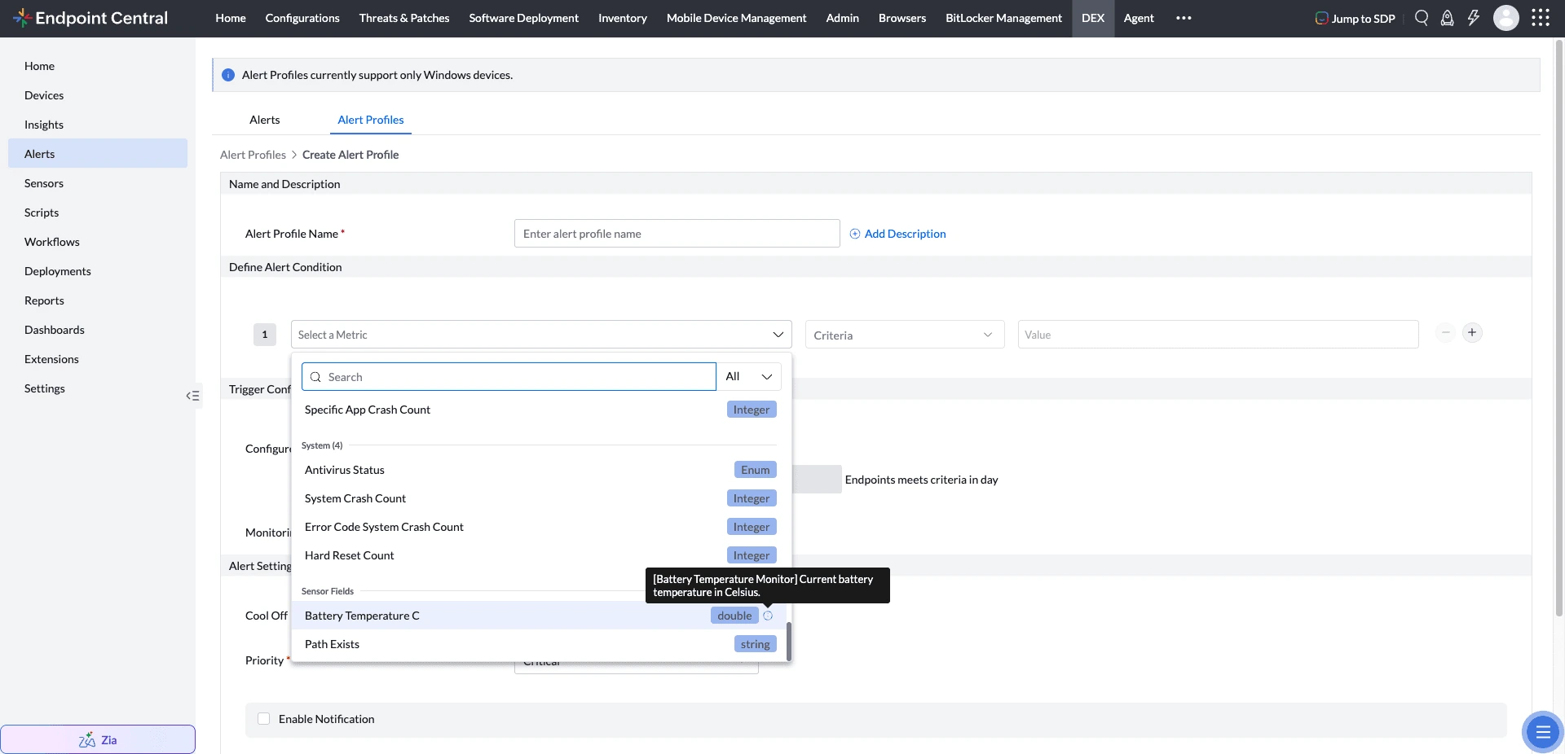1565x754 pixels.
Task: Open the All filter dropdown
Action: (748, 377)
